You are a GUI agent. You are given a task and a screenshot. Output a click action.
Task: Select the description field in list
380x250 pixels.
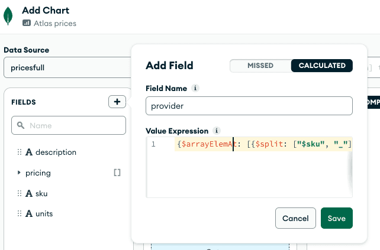pyautogui.click(x=56, y=152)
